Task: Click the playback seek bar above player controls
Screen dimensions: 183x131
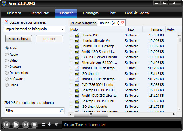Action: (91, 119)
